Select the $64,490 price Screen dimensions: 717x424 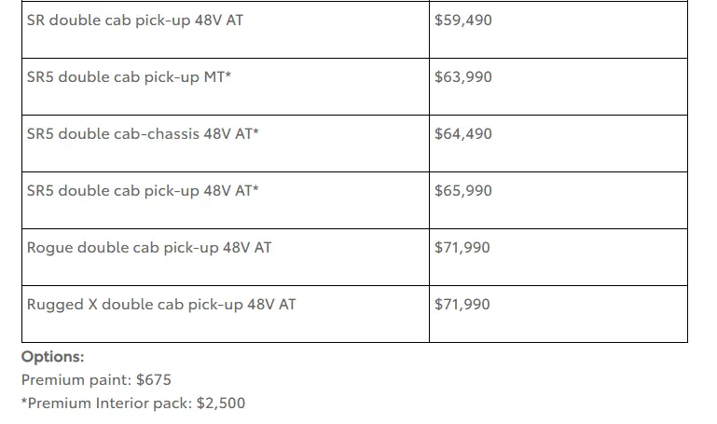point(463,134)
